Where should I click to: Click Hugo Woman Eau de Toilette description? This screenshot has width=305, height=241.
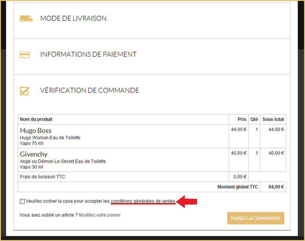pos(50,137)
